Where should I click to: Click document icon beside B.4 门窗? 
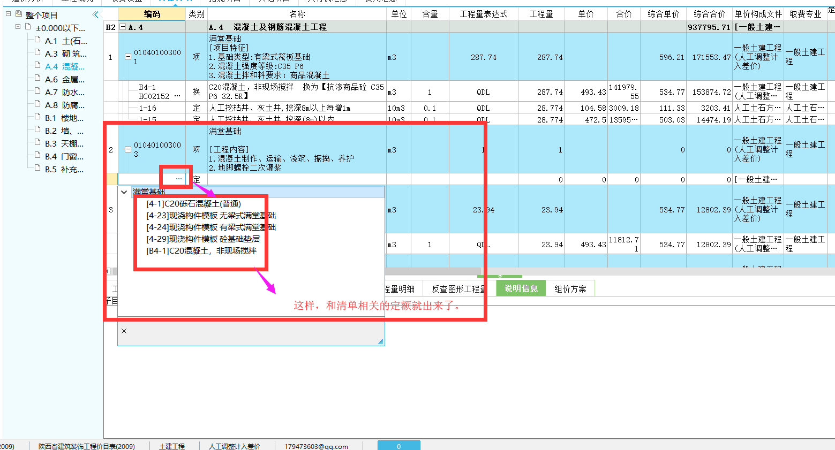pos(37,156)
